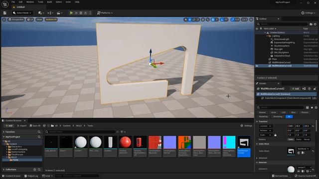Viewport: 319px width, 179px height.
Task: Click the Location X value field
Action: coord(291,126)
